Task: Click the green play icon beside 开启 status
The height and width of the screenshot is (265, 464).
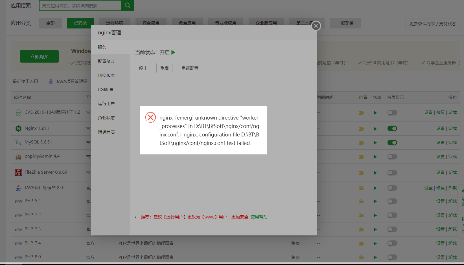Action: pyautogui.click(x=173, y=52)
